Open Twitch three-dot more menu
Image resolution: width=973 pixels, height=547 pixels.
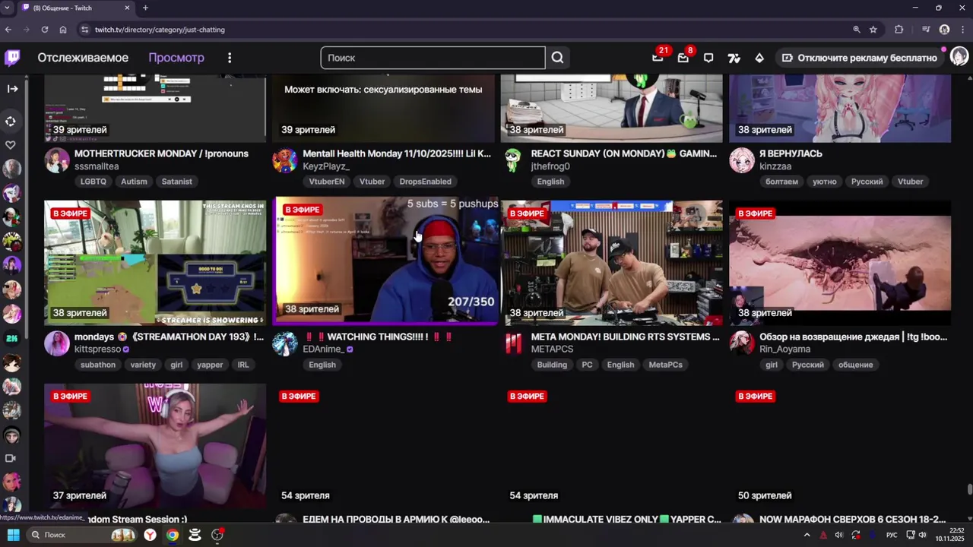[230, 58]
